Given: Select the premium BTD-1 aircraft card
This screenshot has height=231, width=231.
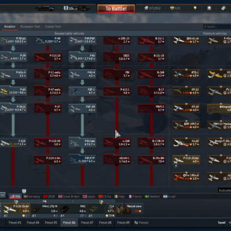Looking at the screenshot, I should coord(186,74).
